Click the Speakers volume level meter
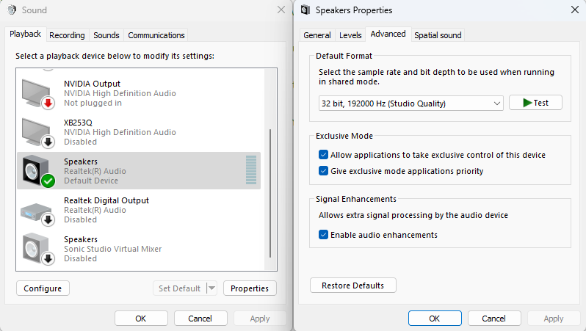This screenshot has width=586, height=331. [251, 170]
